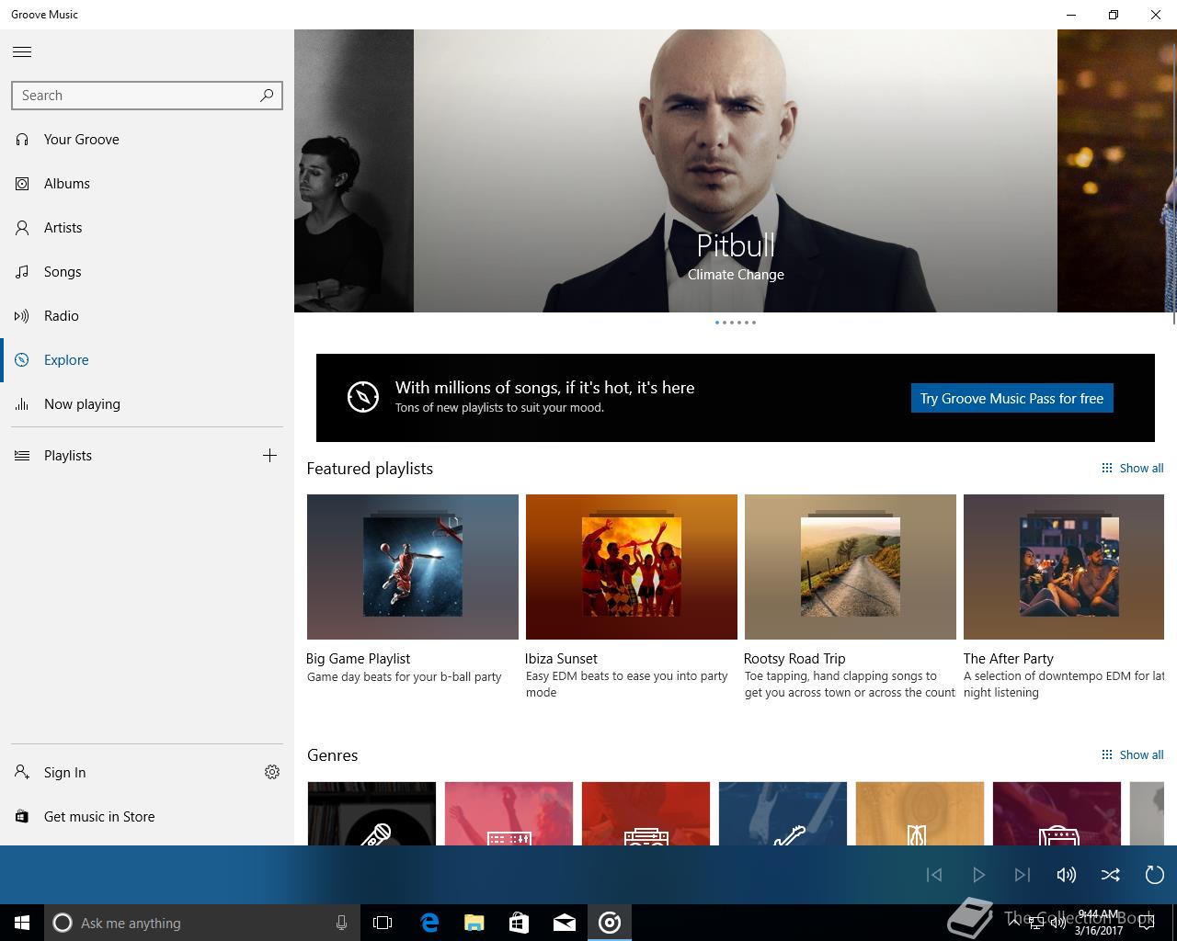Open the maroon amplifier genre tile
This screenshot has height=941, width=1177.
(x=1057, y=813)
